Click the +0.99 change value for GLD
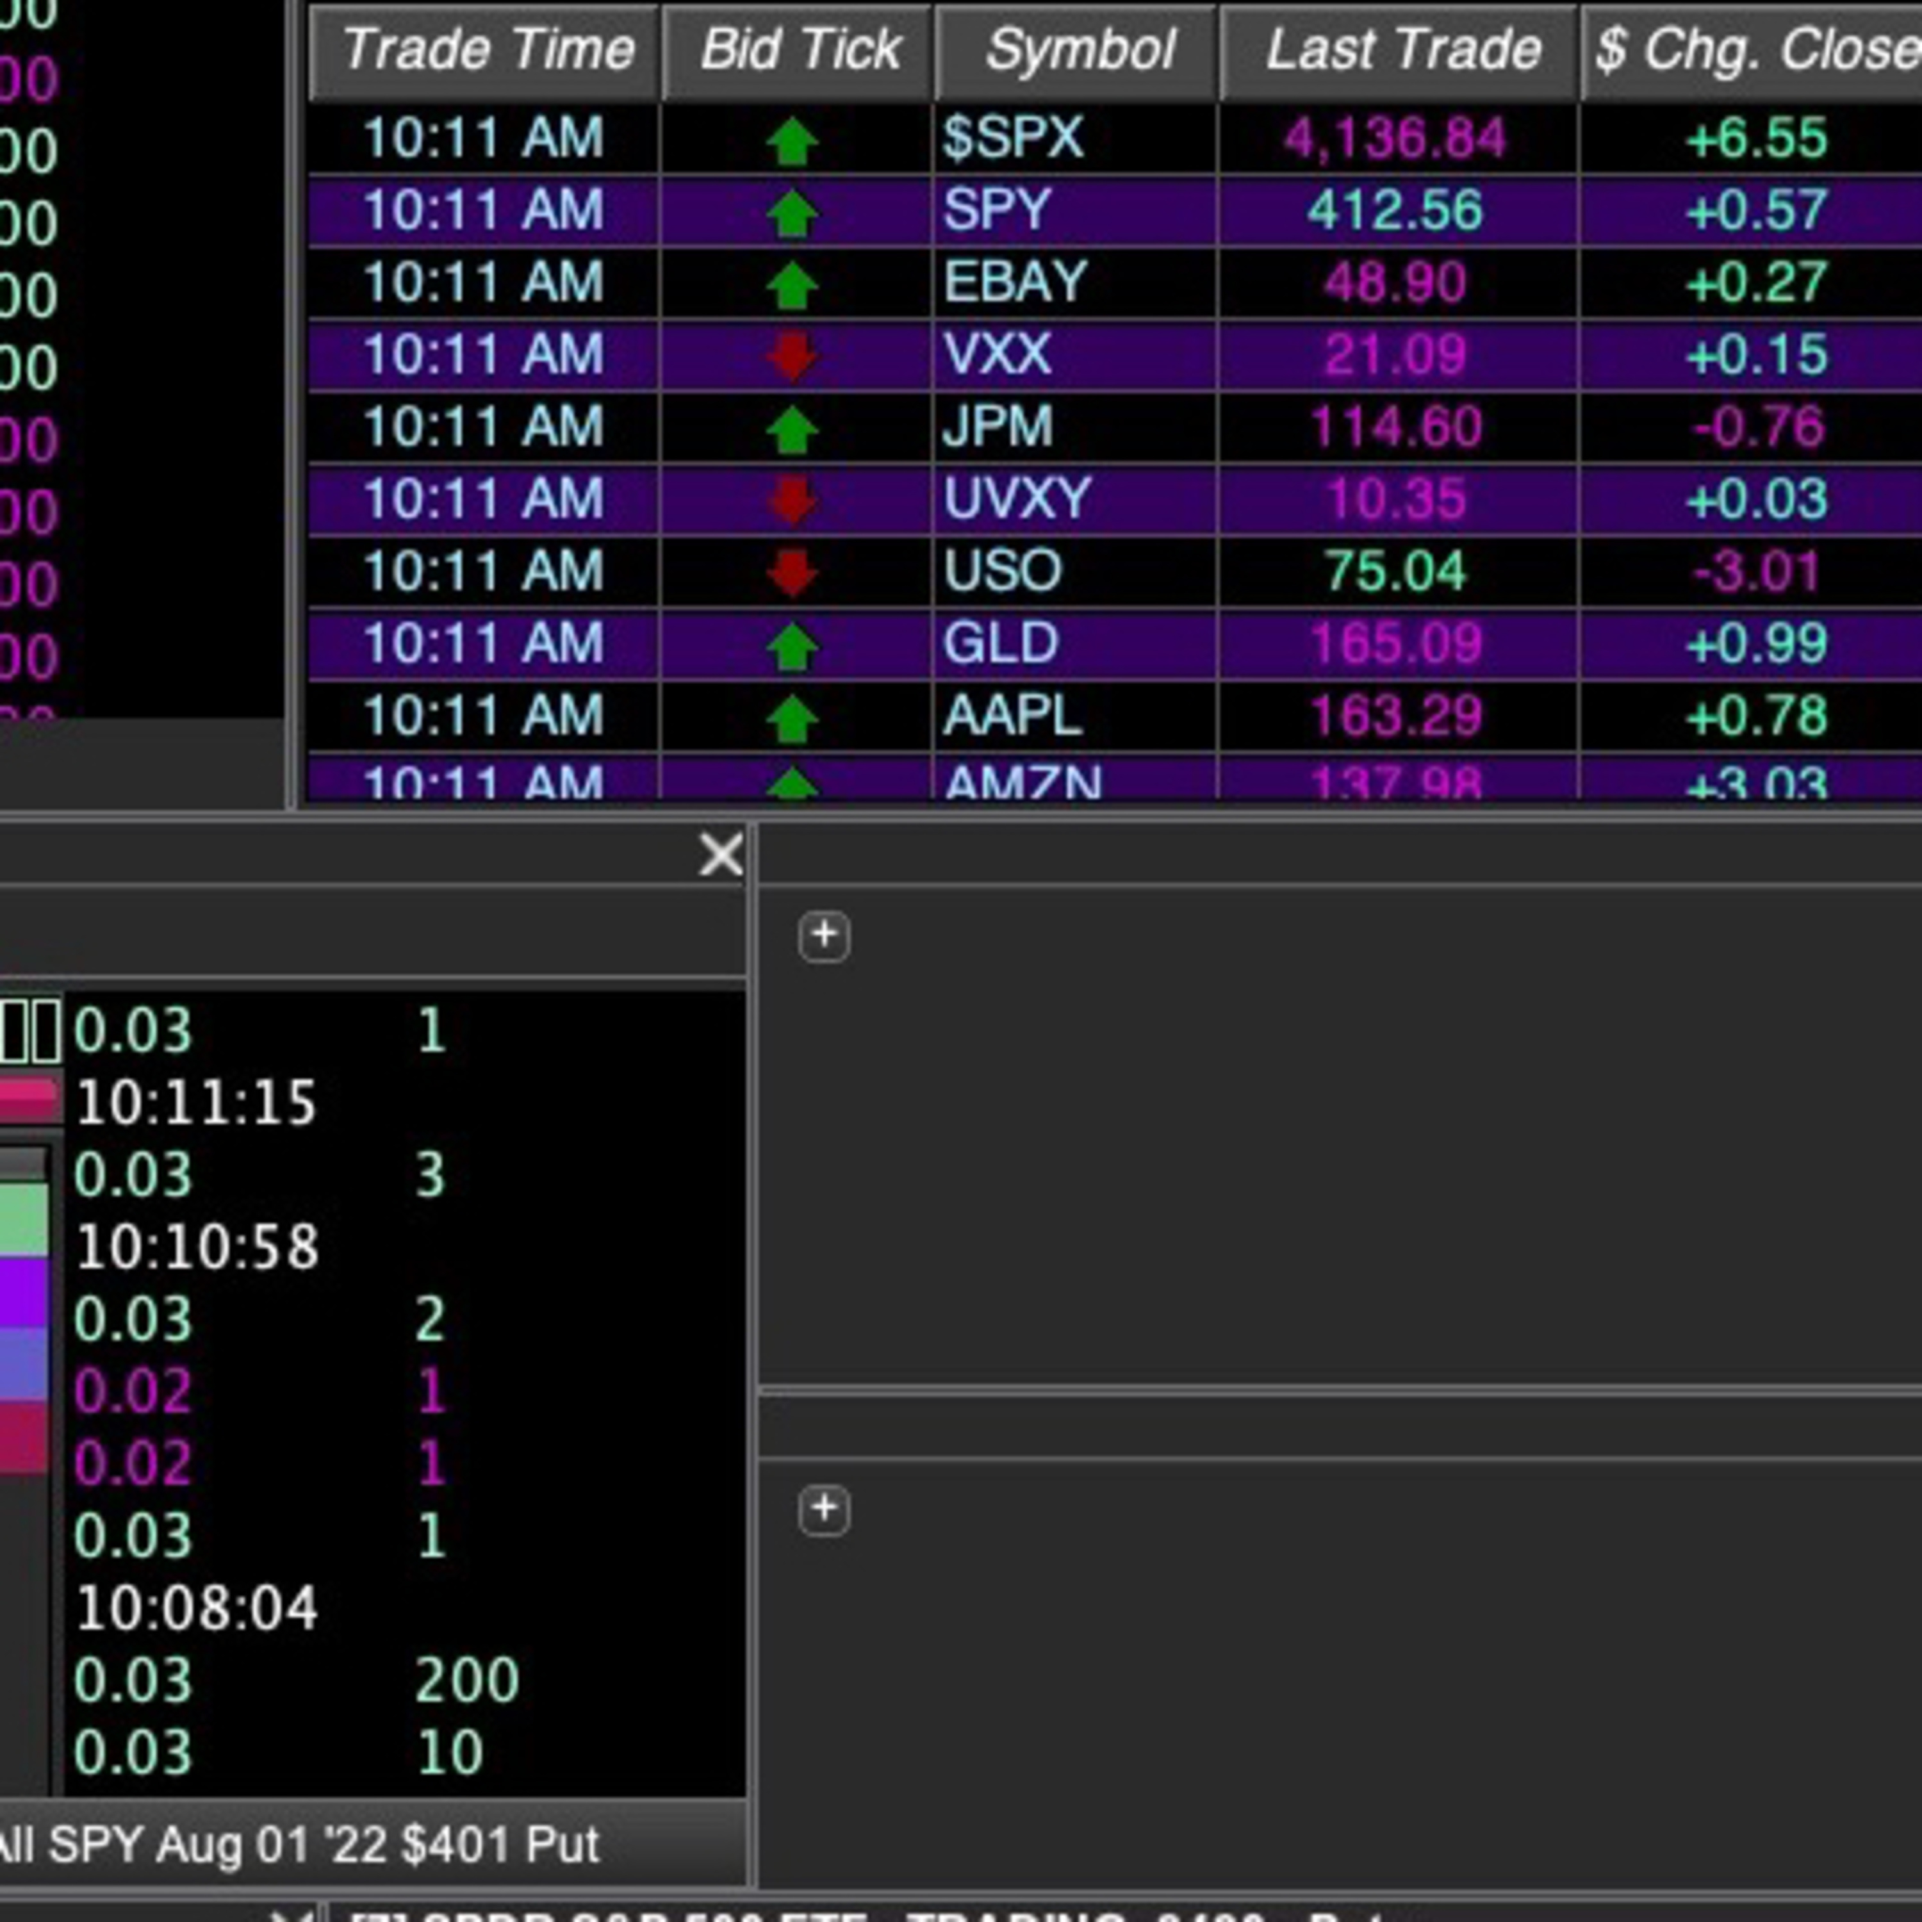This screenshot has height=1922, width=1922. (1757, 645)
